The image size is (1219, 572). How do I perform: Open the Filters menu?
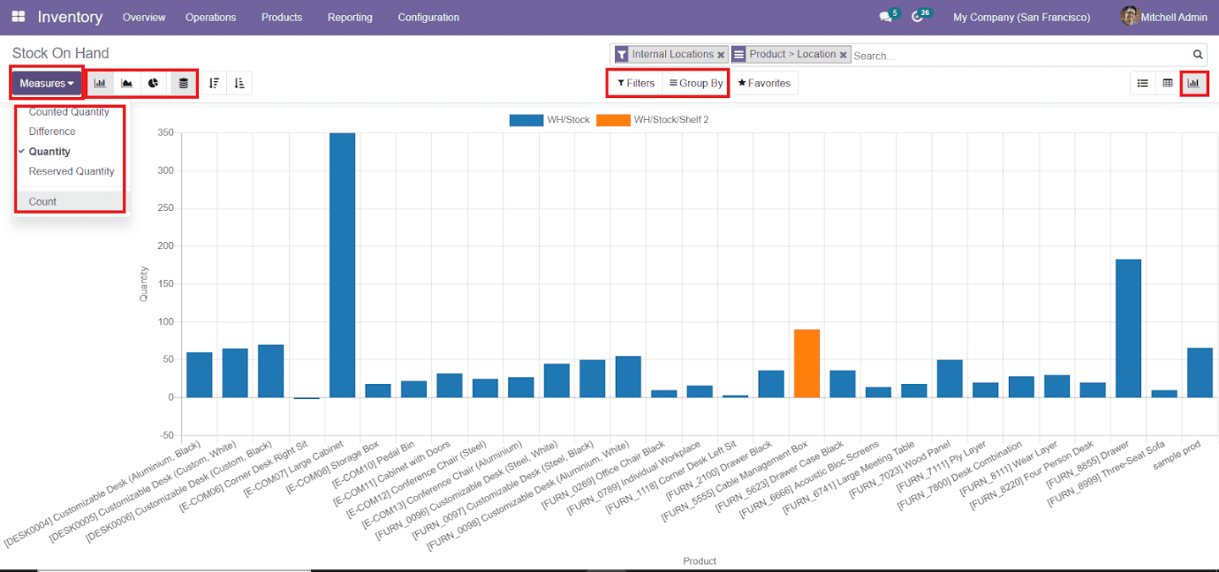(x=634, y=82)
